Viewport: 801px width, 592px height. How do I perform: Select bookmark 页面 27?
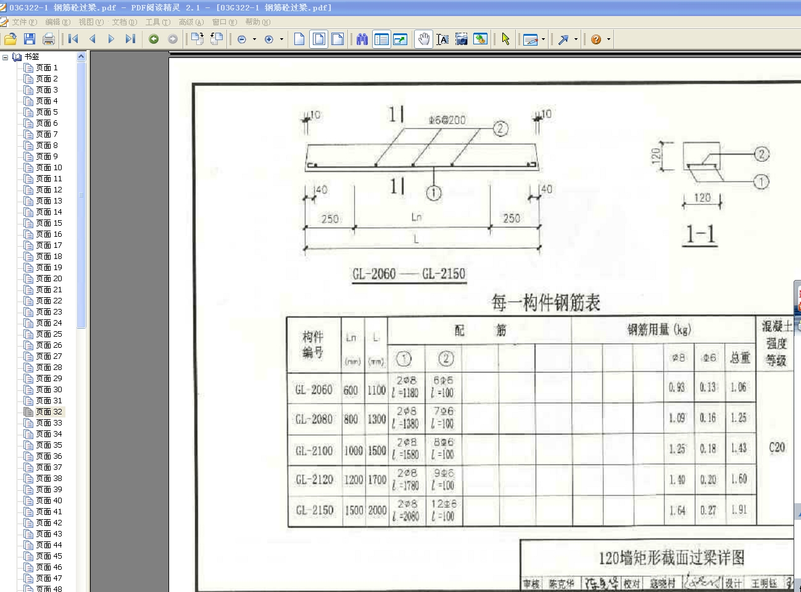coord(49,356)
